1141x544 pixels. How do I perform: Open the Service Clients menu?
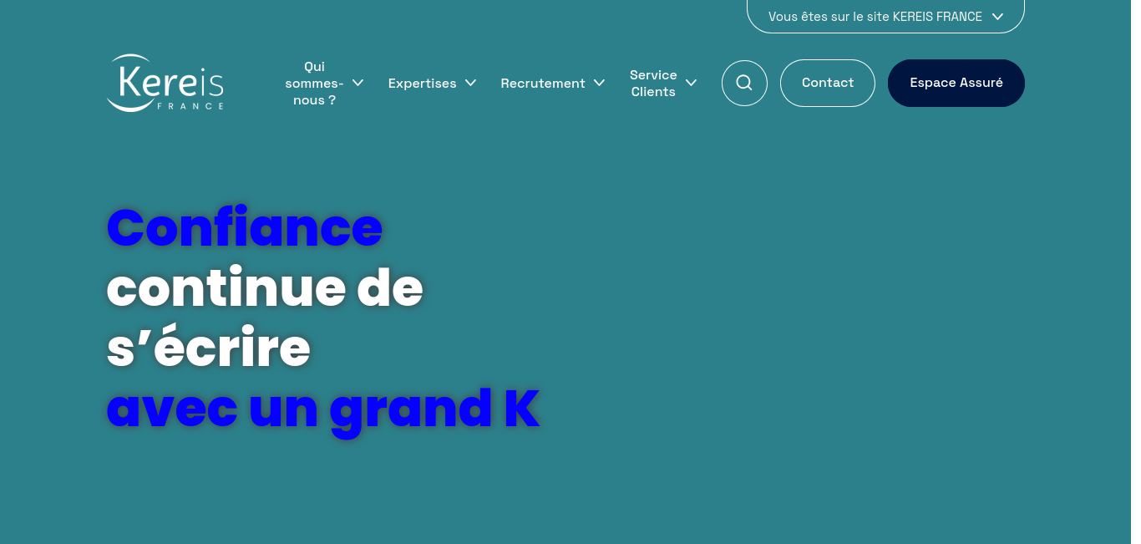point(653,83)
